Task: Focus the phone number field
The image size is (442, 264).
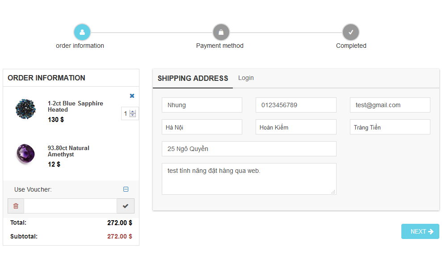Action: 296,105
